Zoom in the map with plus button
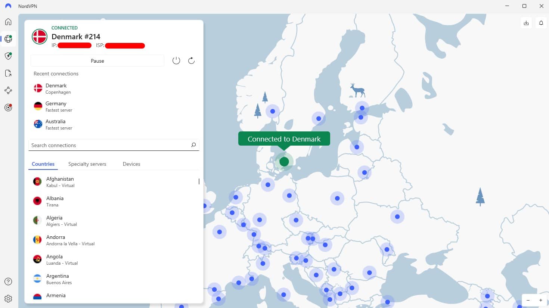 tap(540, 300)
